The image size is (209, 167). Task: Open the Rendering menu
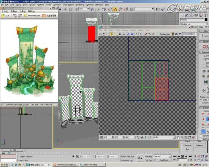tap(79, 5)
